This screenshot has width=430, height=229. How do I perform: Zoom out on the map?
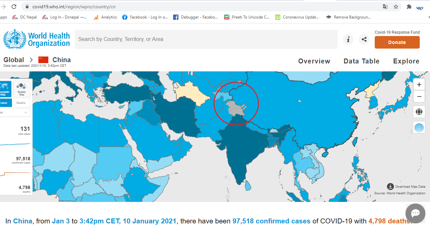419,96
